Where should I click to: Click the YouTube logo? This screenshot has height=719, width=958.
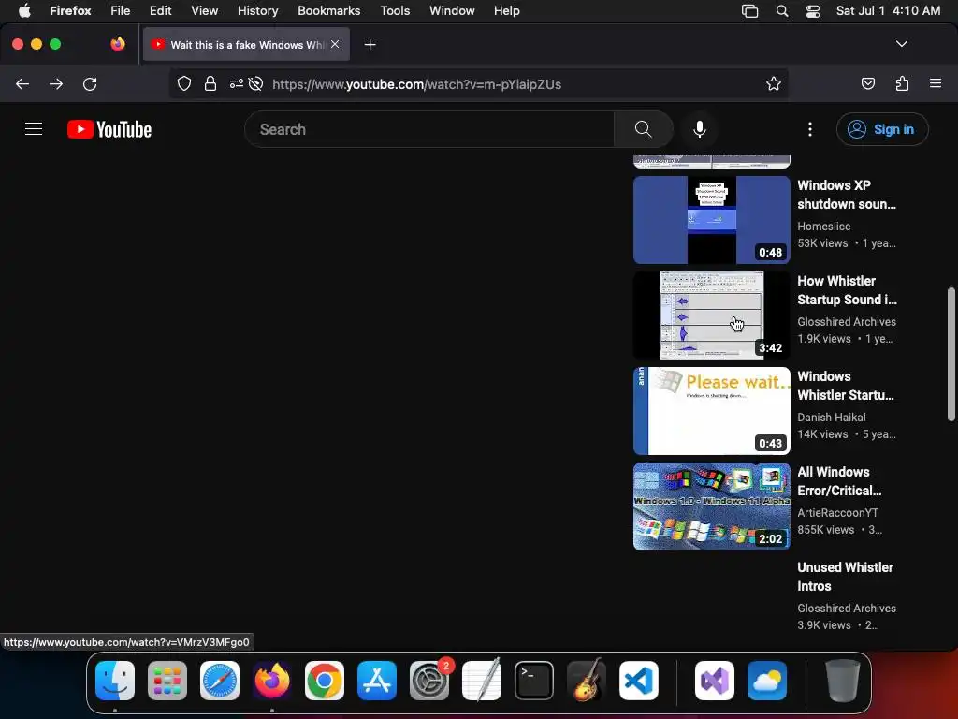(109, 129)
